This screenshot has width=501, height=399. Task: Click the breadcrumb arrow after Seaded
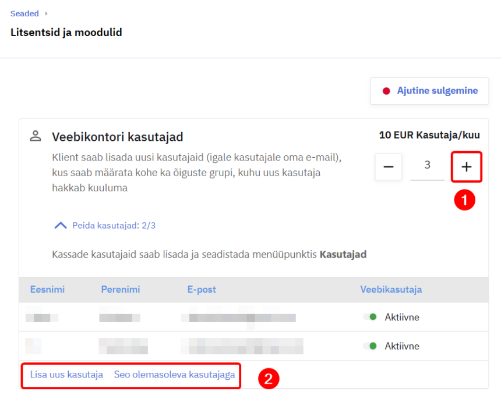coord(46,13)
